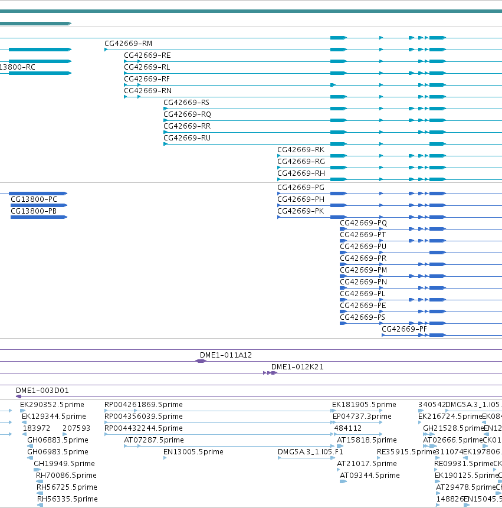Select the CG42669-RS transcript label
The height and width of the screenshot is (508, 502).
pyautogui.click(x=186, y=103)
